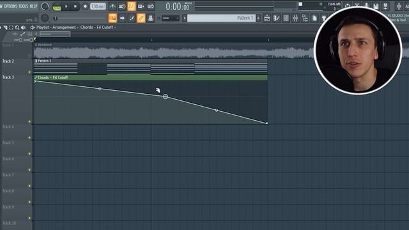Arm the record button
Viewport: 409px width, 230px height.
click(85, 6)
